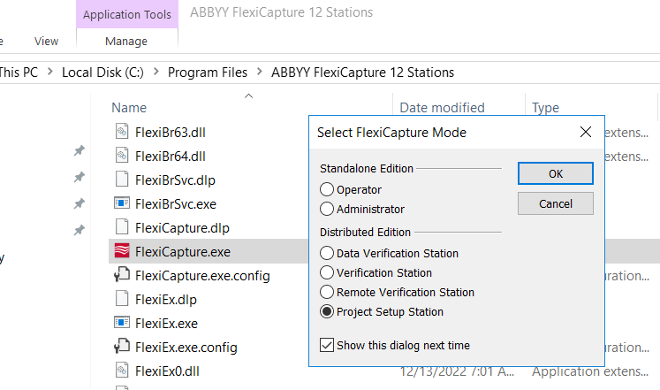Navigate to Program Files breadcrumb
Screen dimensions: 660x390
(208, 73)
